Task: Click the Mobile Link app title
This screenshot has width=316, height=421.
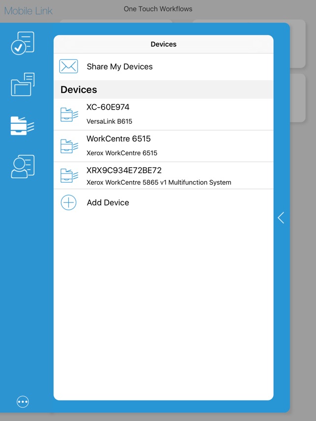Action: 28,11
